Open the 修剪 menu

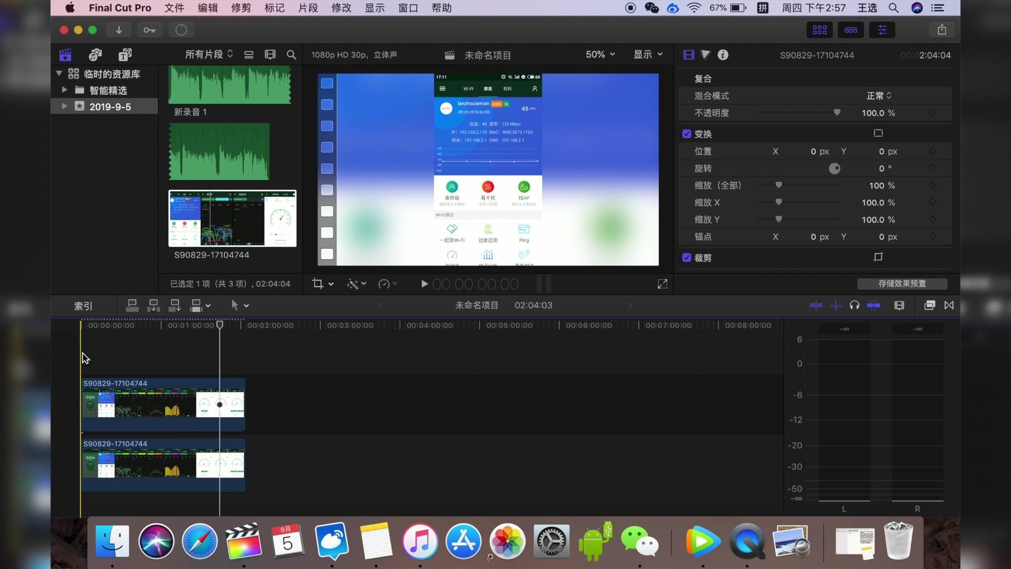(241, 8)
